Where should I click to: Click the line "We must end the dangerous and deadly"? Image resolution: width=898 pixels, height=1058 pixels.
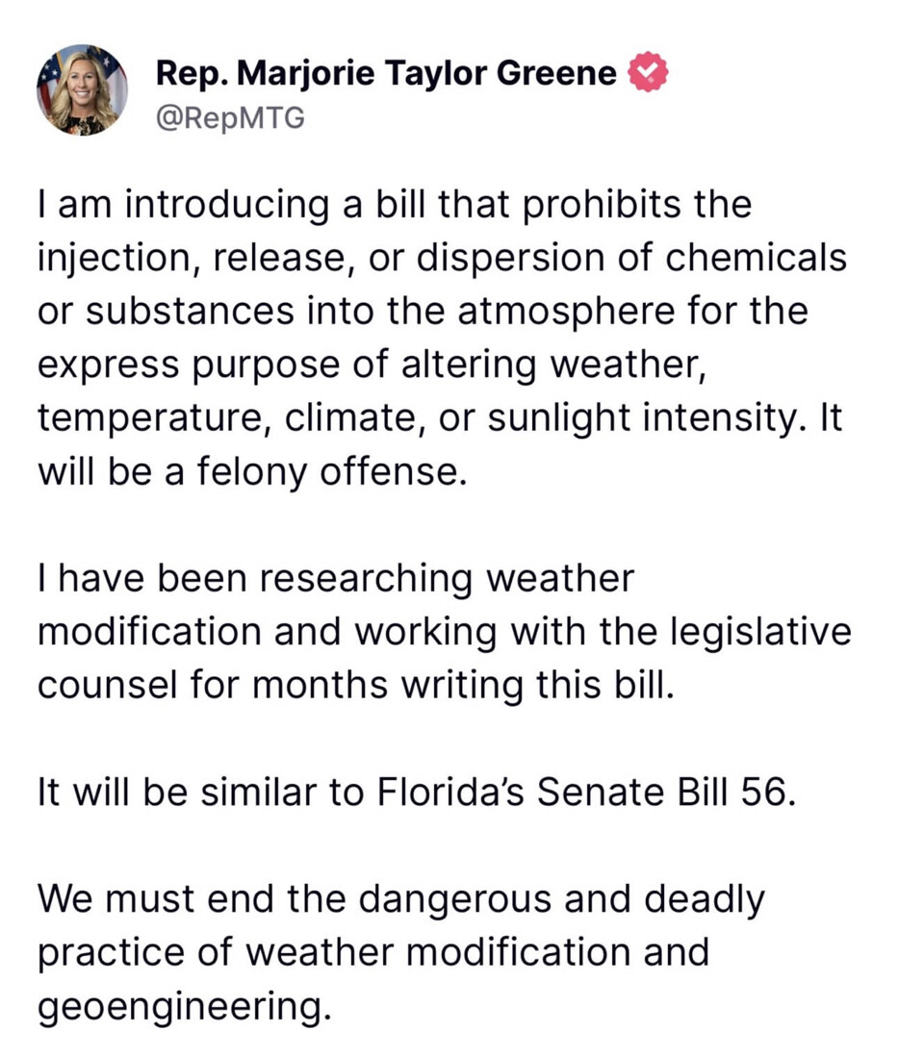400,900
